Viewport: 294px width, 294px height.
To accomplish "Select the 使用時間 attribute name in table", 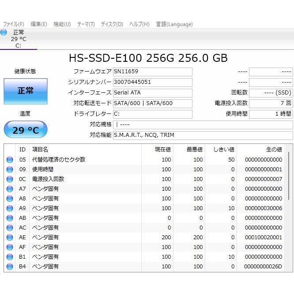I will (x=43, y=170).
